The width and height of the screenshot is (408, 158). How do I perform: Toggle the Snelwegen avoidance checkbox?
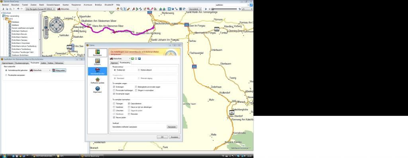[x=114, y=87]
